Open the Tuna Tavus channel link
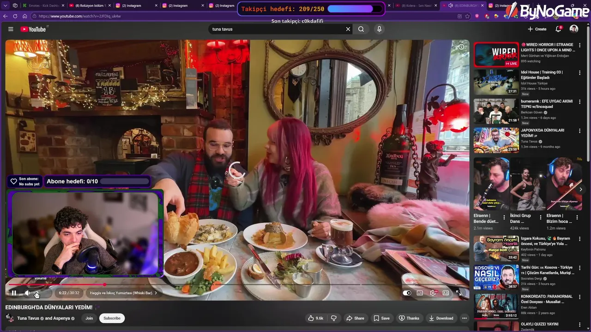This screenshot has width=591, height=332. tap(28, 318)
